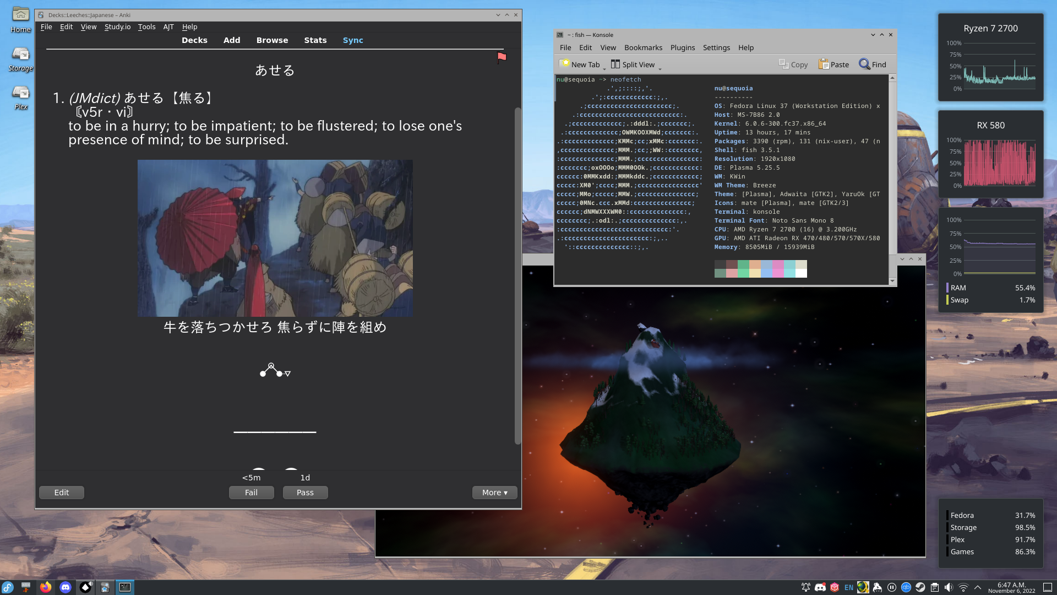Viewport: 1057px width, 595px height.
Task: Click the qBittorrent tray icon
Action: 906,587
